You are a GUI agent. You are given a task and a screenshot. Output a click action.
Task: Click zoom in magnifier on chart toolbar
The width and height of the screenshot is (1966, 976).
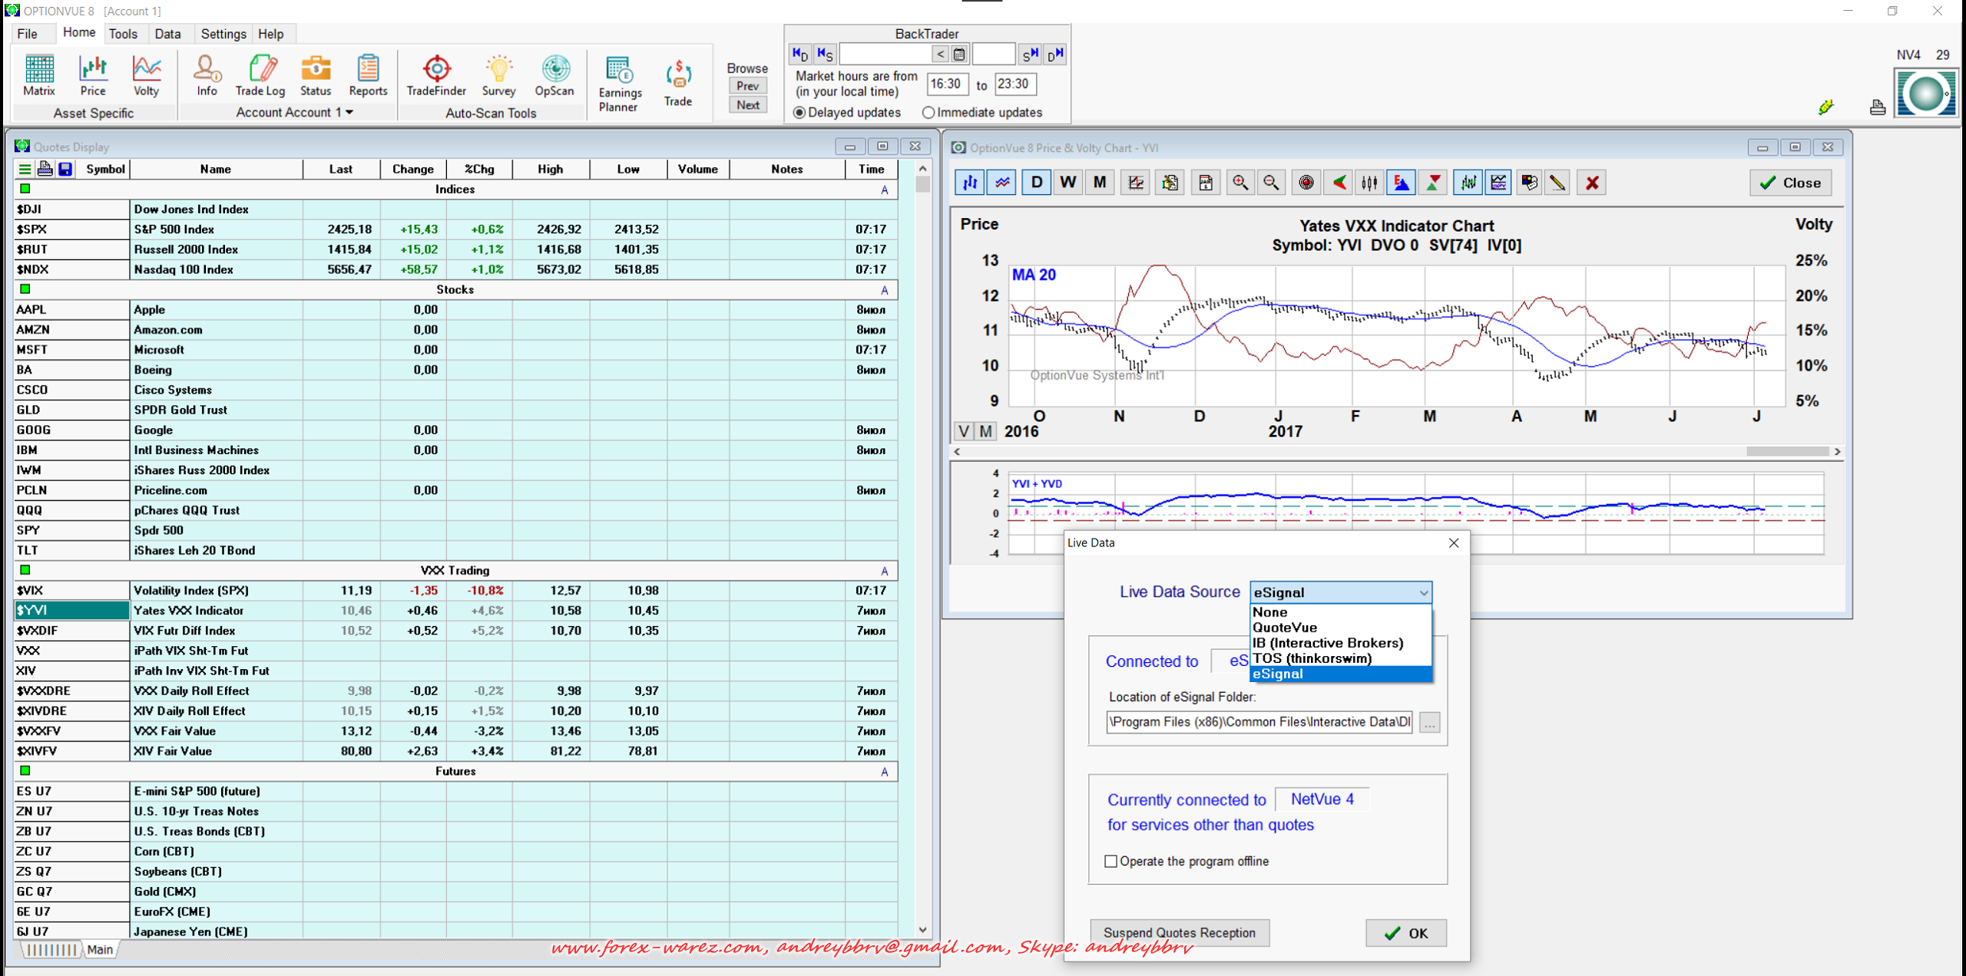(1240, 183)
